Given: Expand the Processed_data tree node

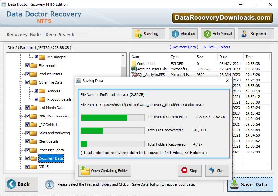Looking at the screenshot, I should tap(20, 150).
